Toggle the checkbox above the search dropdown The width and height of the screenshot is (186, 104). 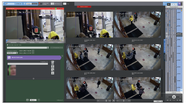pyautogui.click(x=7, y=45)
